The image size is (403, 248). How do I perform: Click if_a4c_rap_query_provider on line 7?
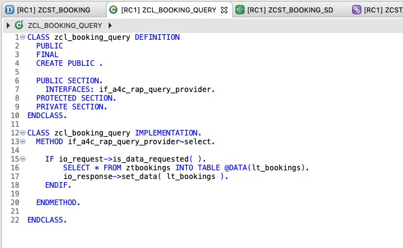[x=155, y=90]
